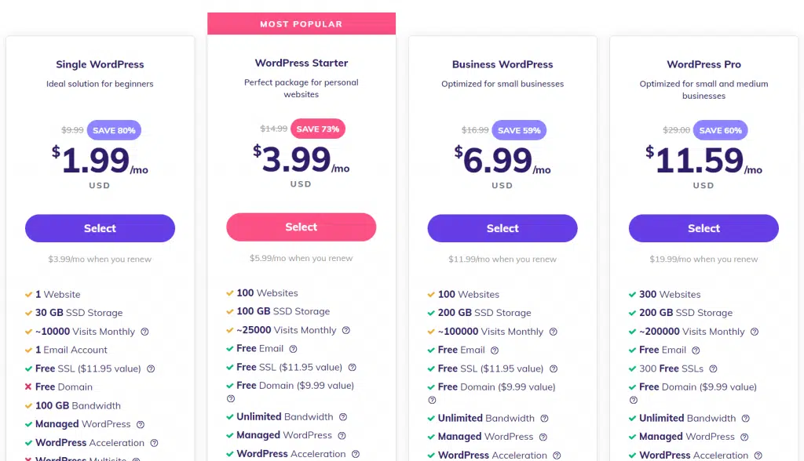Viewport: 804px width, 461px height.
Task: Select the WordPress Pro plan
Action: tap(703, 228)
